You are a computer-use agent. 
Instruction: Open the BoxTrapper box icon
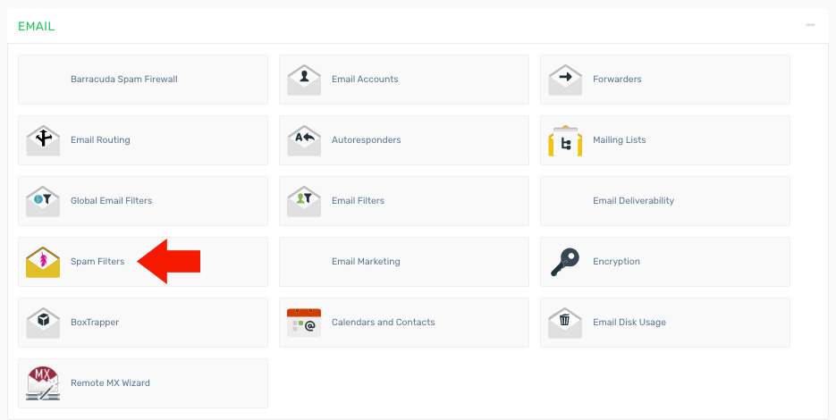[x=43, y=323]
